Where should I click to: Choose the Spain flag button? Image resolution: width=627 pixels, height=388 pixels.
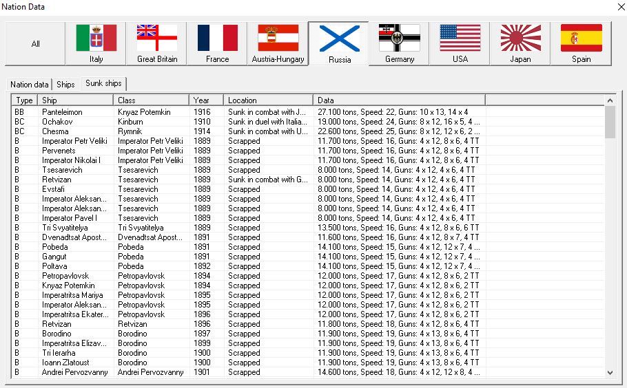point(581,43)
